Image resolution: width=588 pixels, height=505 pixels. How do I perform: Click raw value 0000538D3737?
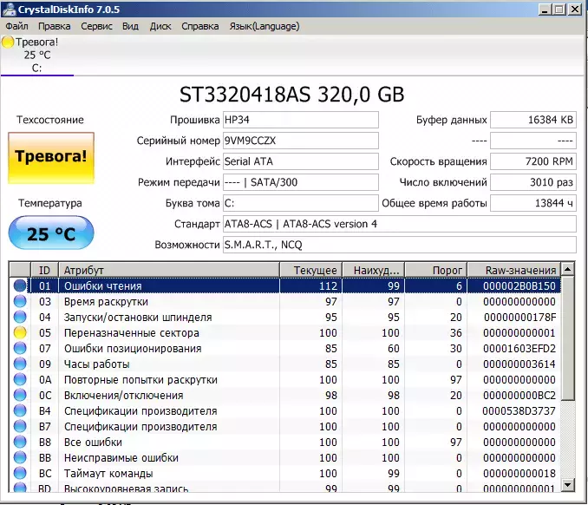pos(519,410)
